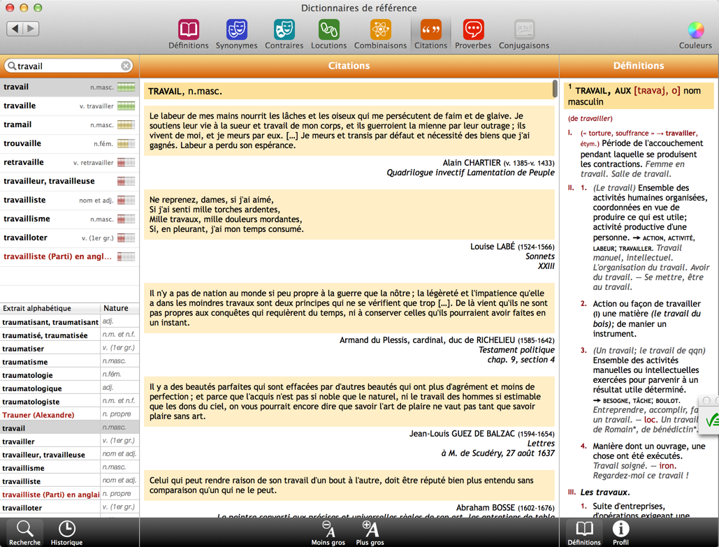The image size is (719, 547).
Task: Show Définitions panel at bottom right
Action: 583,533
